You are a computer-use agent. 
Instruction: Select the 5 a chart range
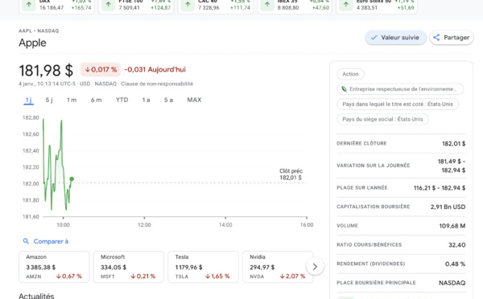pos(168,100)
